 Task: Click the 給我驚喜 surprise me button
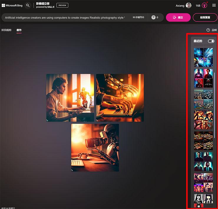[205, 17]
